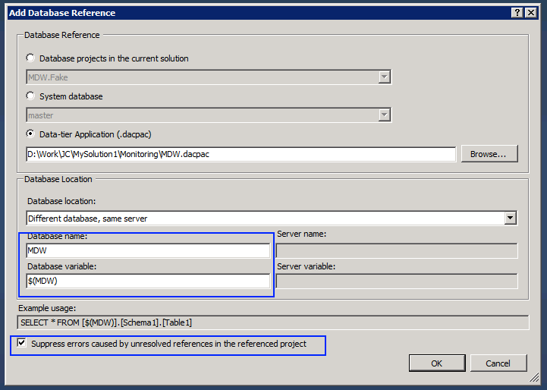Click the resize grip at dialog corner
This screenshot has width=547, height=390.
pyautogui.click(x=534, y=377)
